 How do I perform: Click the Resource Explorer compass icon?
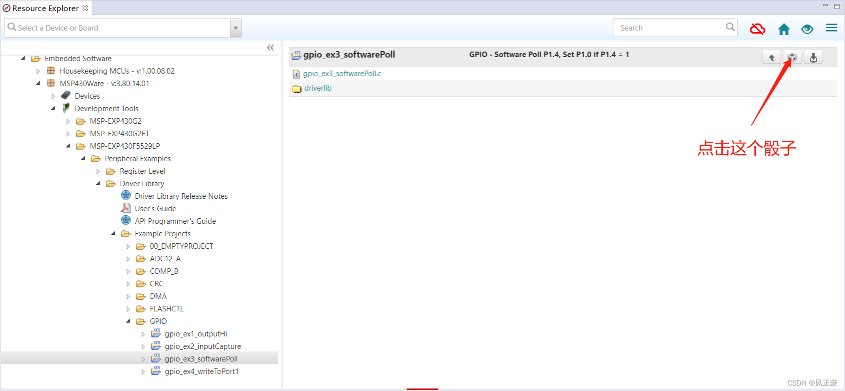pyautogui.click(x=7, y=8)
